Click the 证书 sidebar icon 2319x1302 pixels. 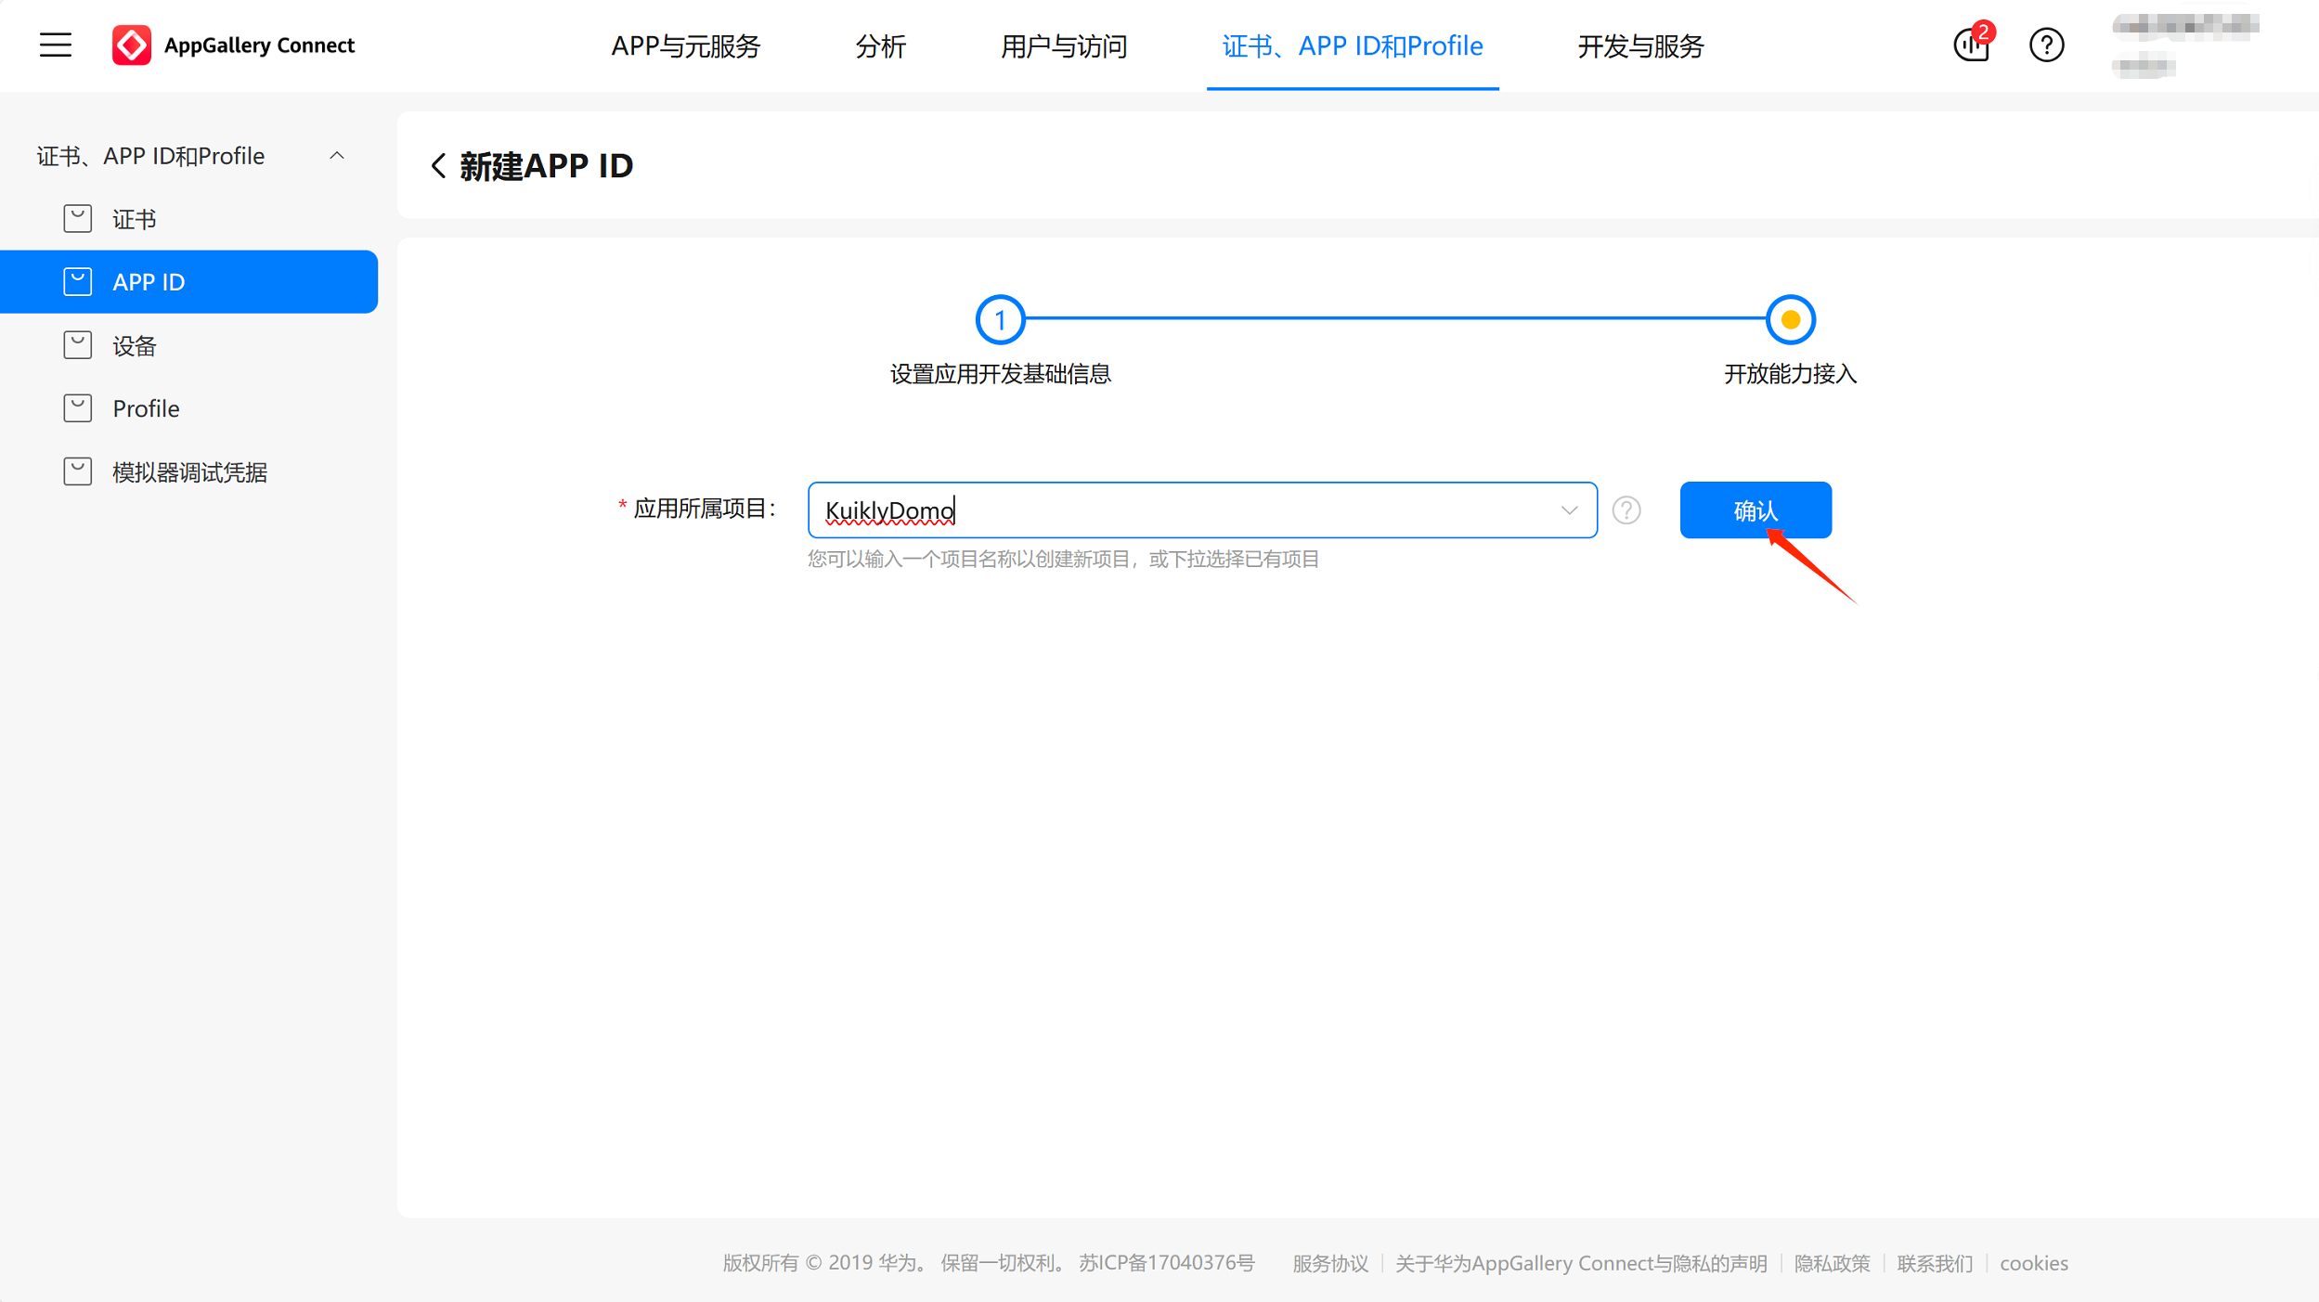78,219
